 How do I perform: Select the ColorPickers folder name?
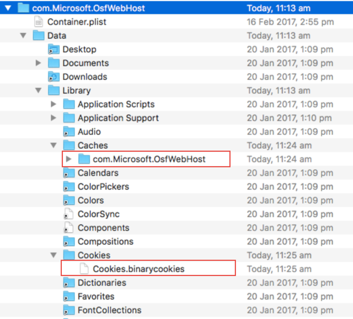[103, 186]
